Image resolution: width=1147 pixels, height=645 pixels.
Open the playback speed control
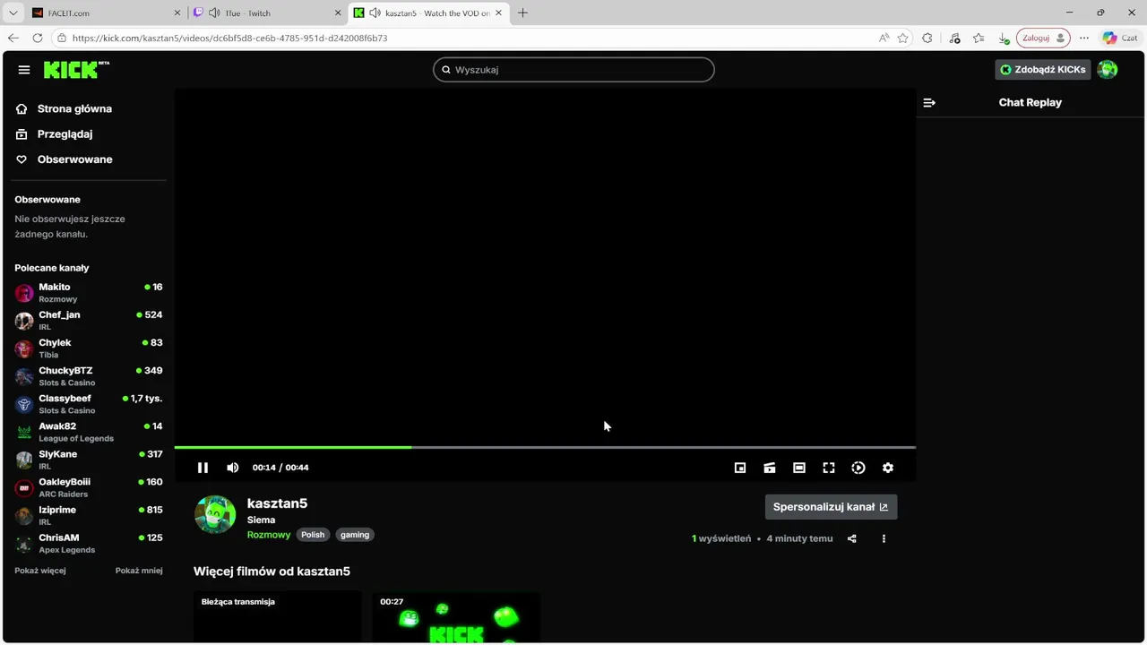858,468
